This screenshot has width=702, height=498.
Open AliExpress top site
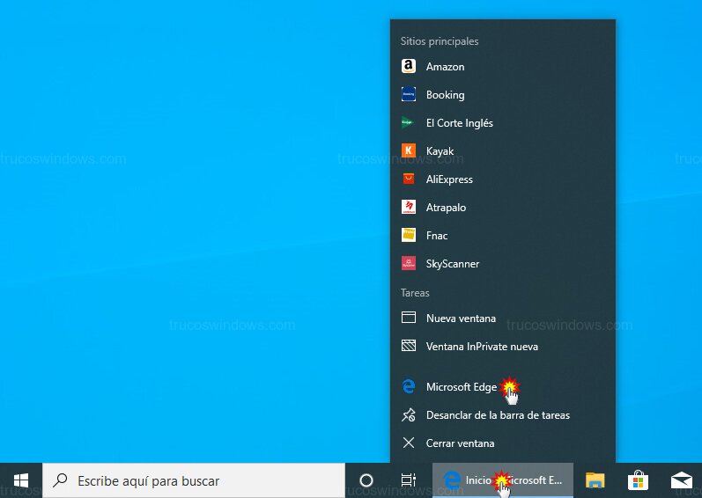coord(503,179)
